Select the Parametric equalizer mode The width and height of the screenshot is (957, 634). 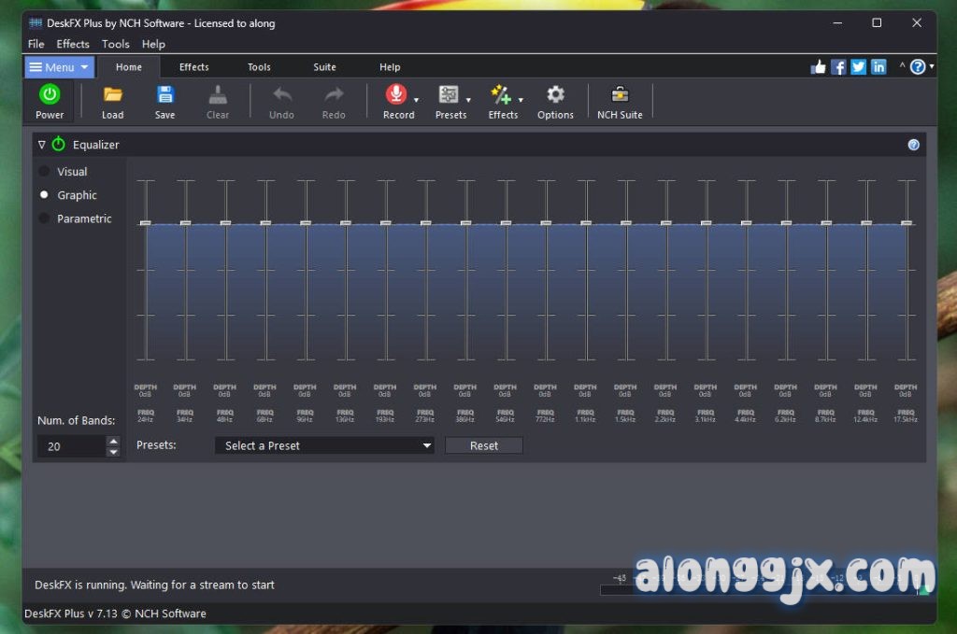click(x=44, y=218)
